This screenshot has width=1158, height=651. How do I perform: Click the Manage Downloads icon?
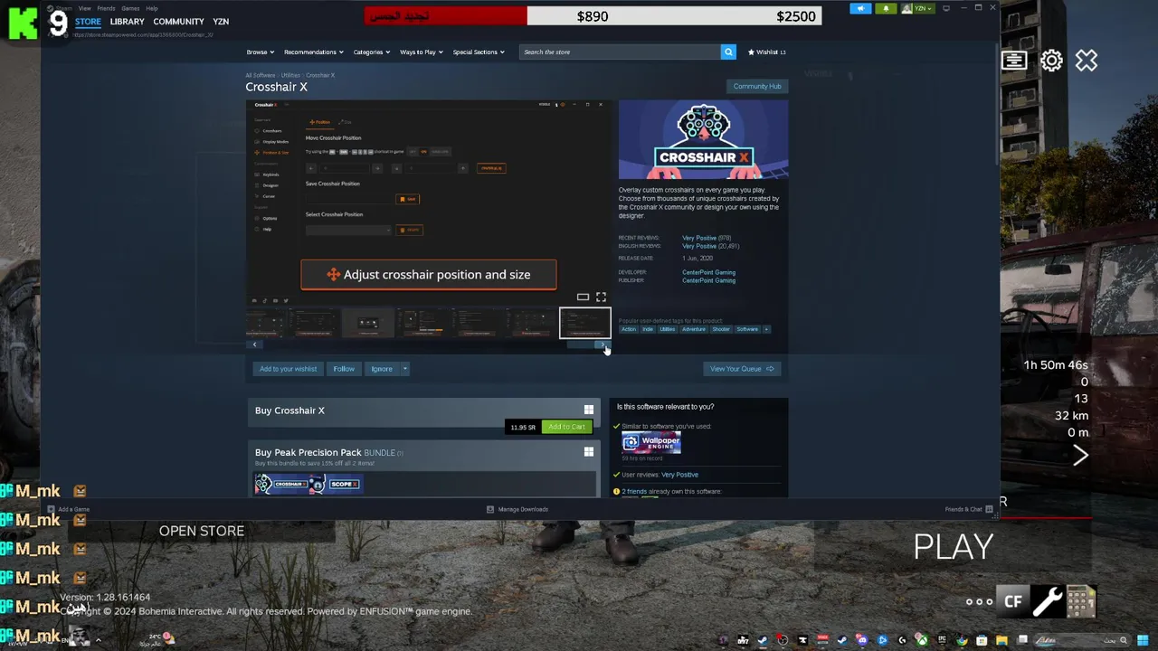(x=490, y=509)
